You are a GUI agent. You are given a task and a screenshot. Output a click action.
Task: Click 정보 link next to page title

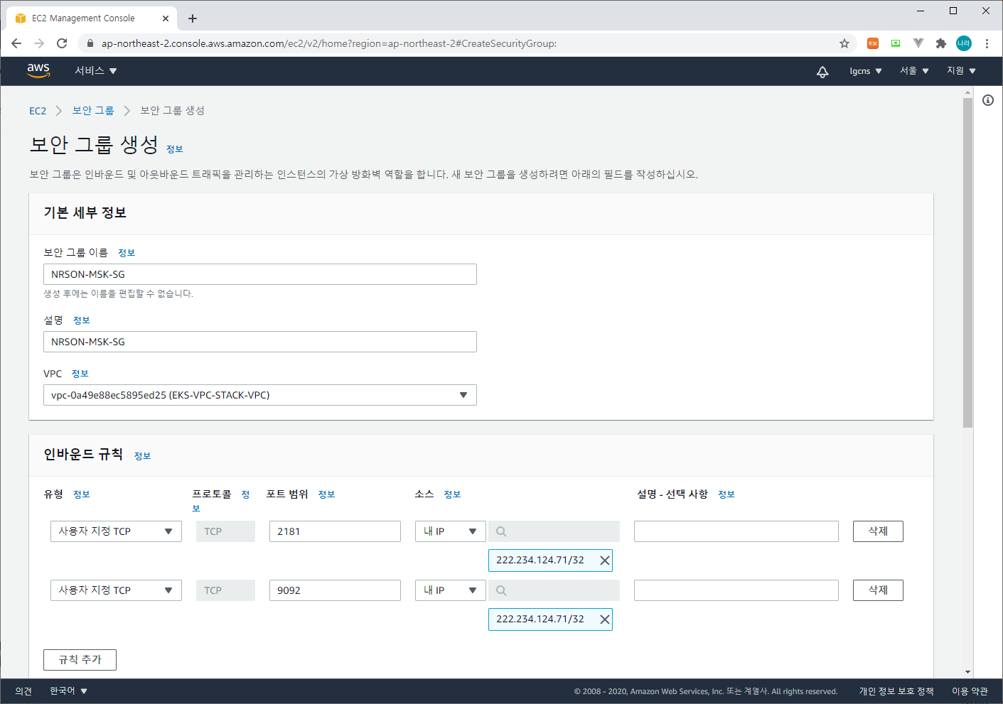click(x=175, y=149)
